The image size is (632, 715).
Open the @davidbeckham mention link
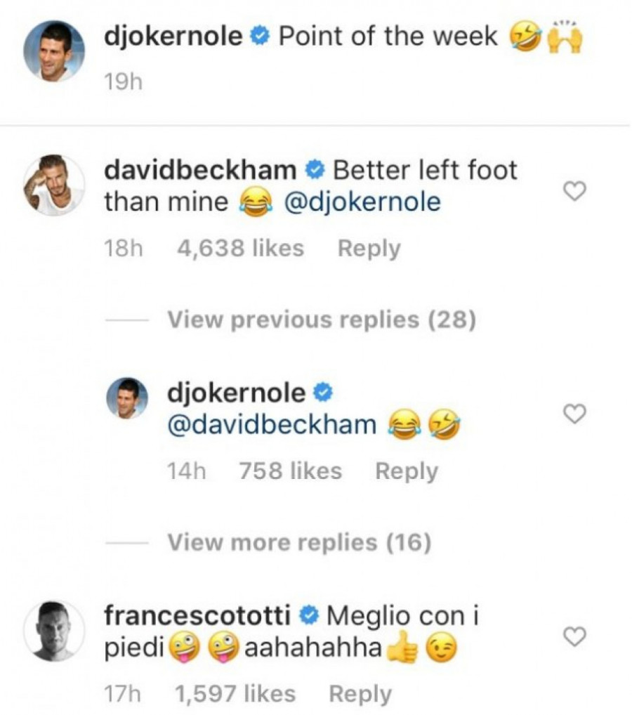272,425
